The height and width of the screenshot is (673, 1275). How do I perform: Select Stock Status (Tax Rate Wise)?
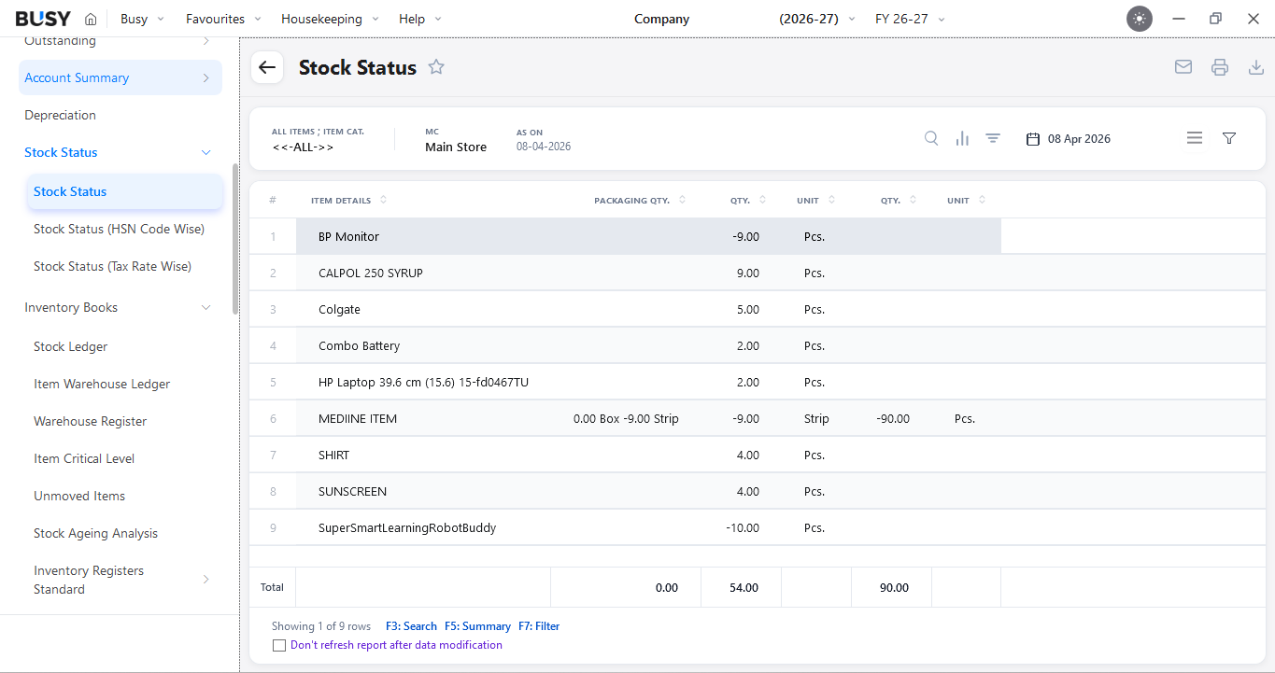pyautogui.click(x=112, y=266)
